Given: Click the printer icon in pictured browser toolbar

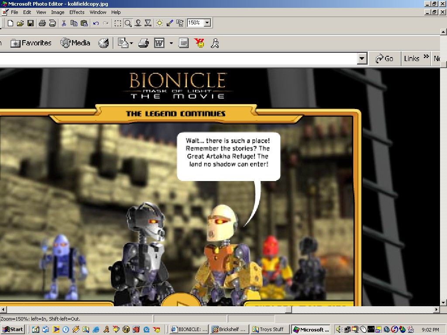Looking at the screenshot, I should pos(143,43).
